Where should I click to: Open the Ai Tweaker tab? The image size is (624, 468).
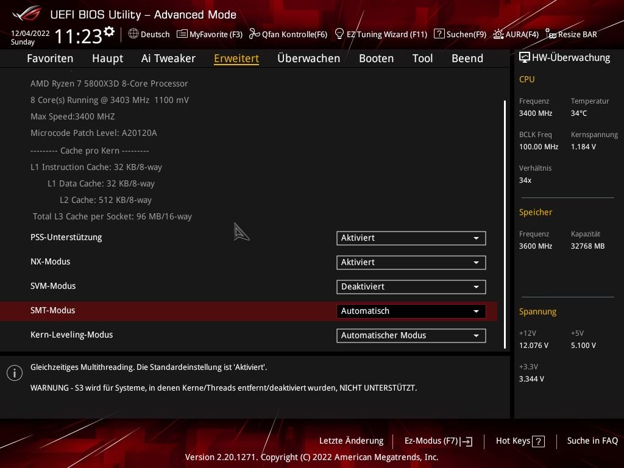(168, 58)
